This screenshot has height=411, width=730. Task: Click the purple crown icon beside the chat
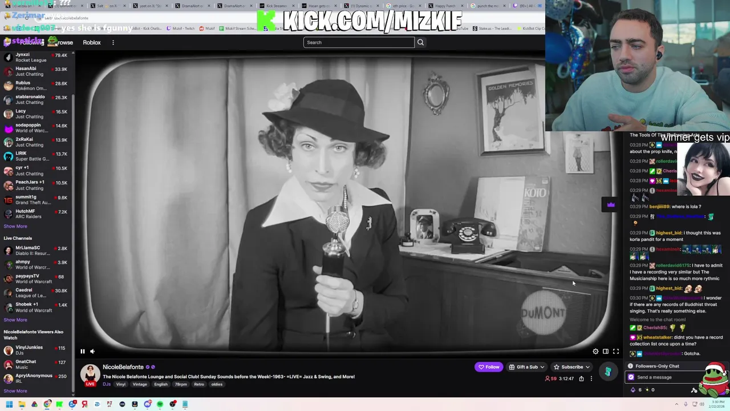coord(611,205)
